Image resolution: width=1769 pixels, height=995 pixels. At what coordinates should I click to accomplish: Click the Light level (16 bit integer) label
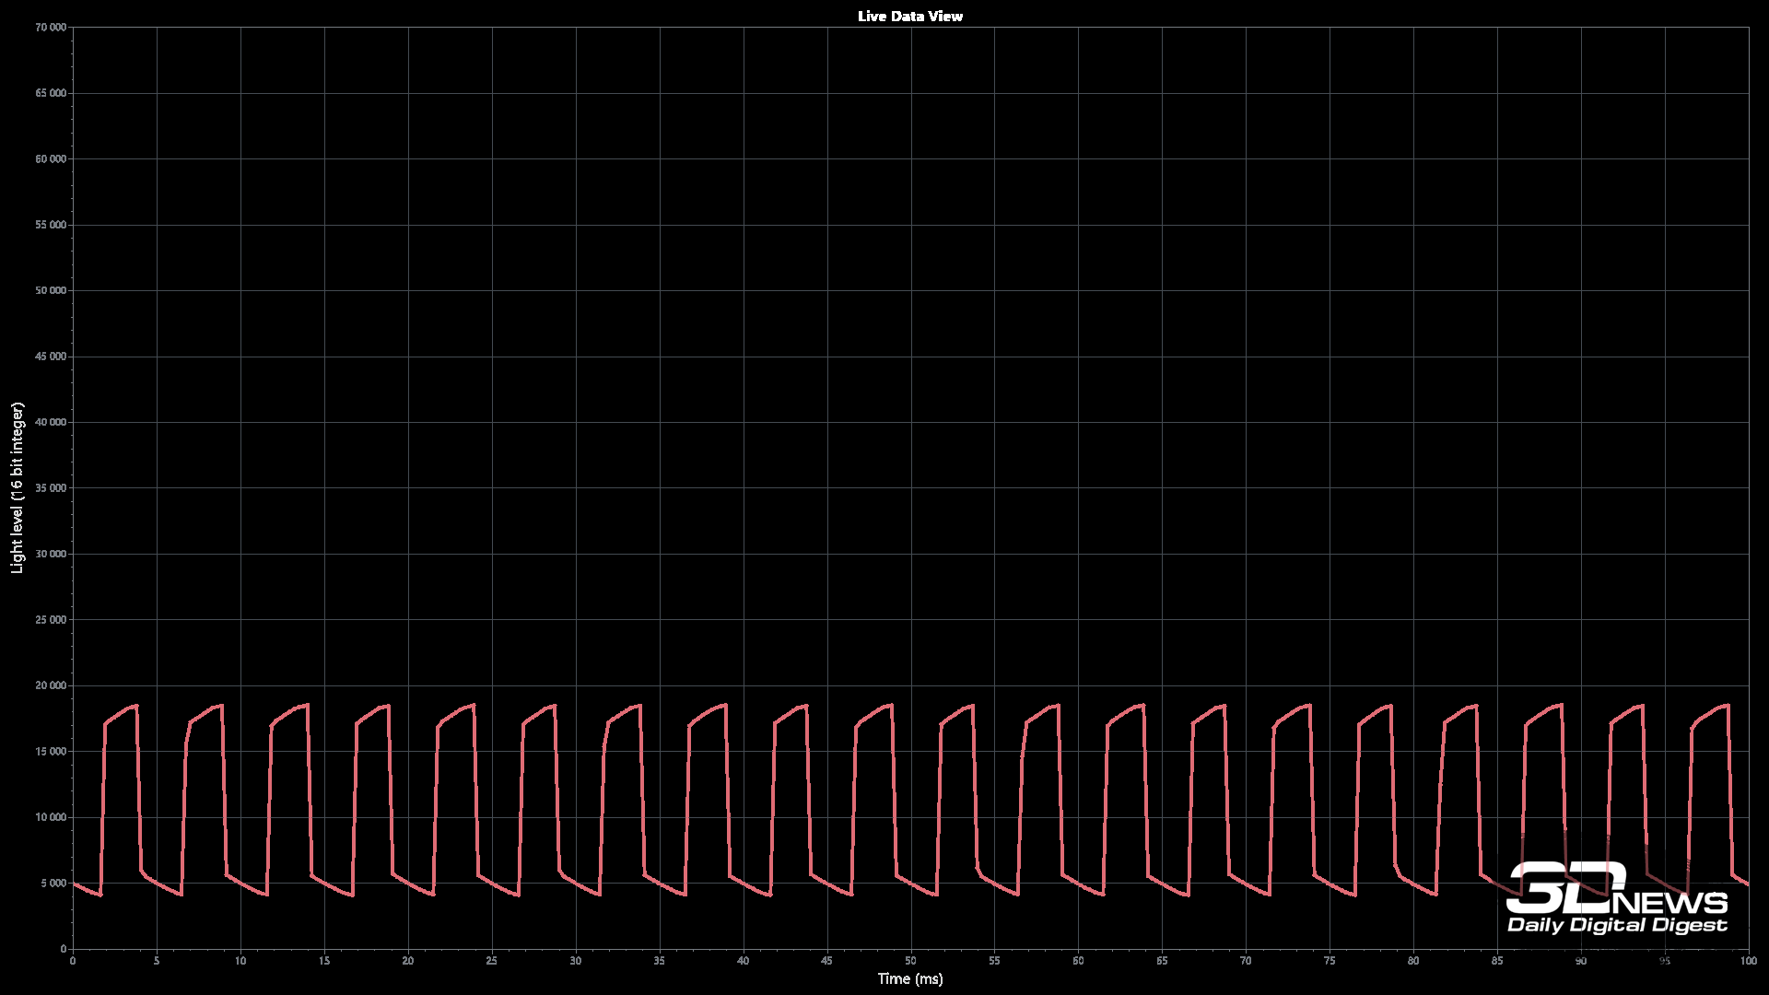(18, 488)
